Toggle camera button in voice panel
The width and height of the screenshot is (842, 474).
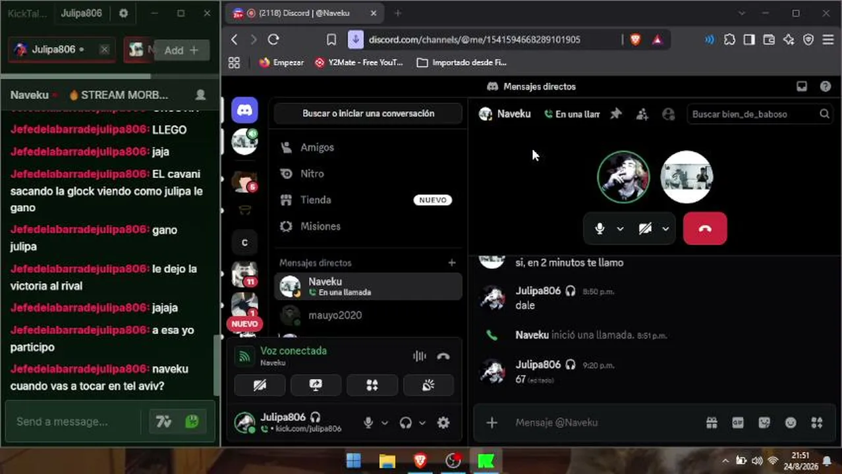pos(260,386)
